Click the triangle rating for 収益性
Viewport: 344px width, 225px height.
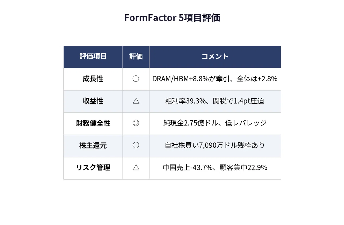136,101
